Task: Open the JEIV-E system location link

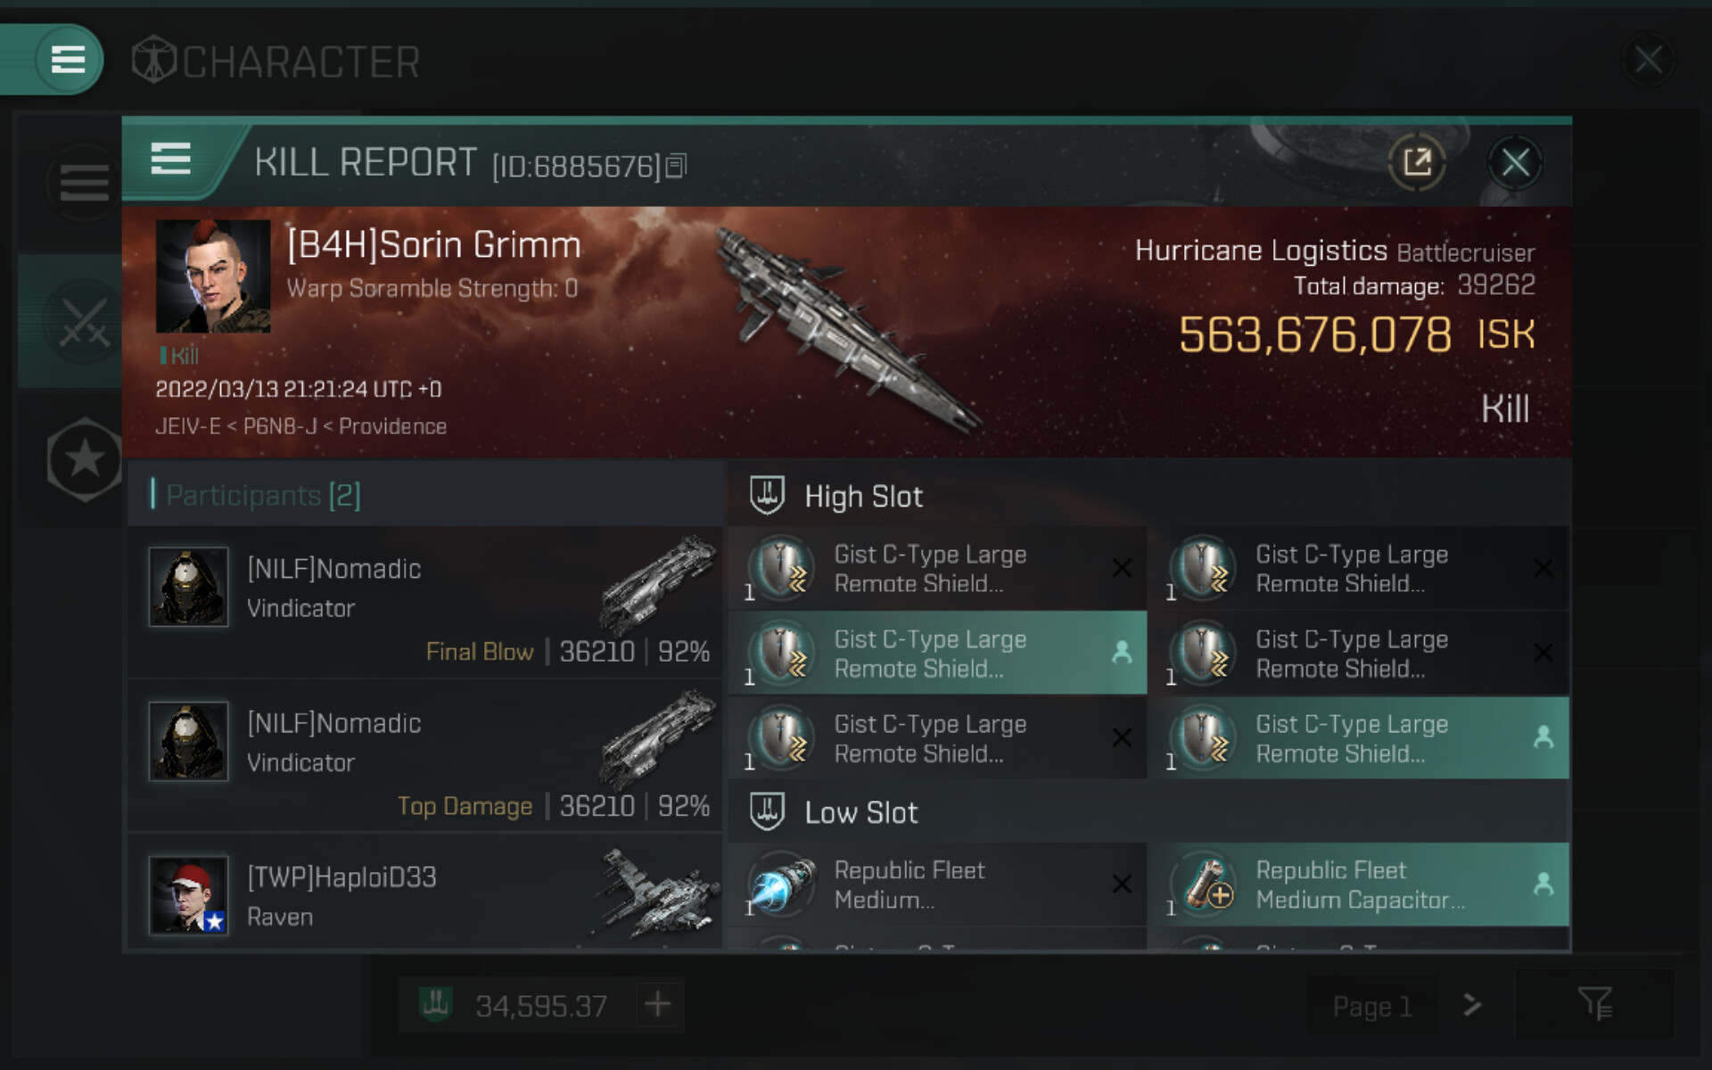Action: (187, 426)
